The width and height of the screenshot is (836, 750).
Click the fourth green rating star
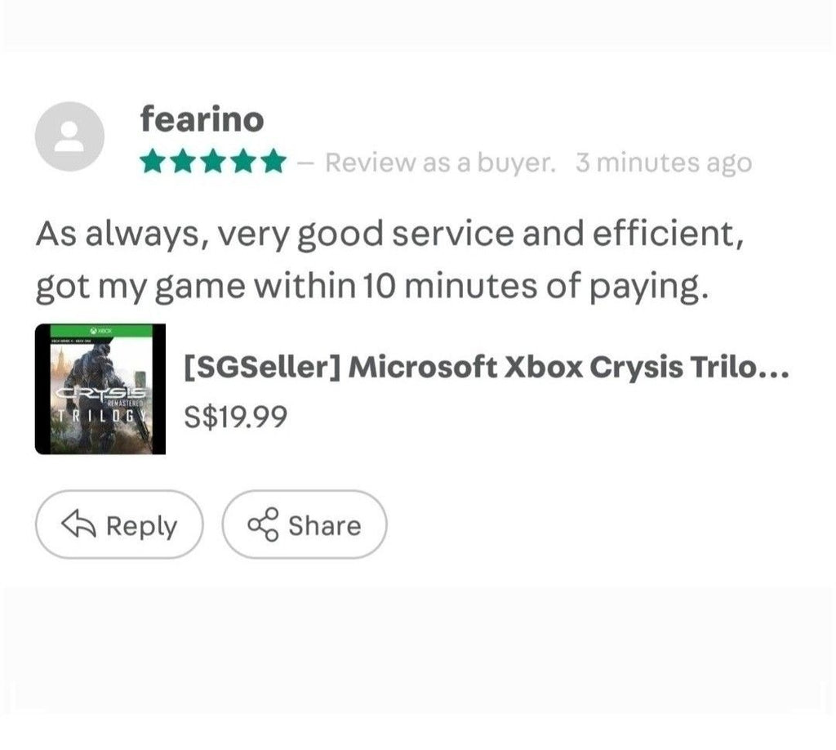click(x=243, y=161)
